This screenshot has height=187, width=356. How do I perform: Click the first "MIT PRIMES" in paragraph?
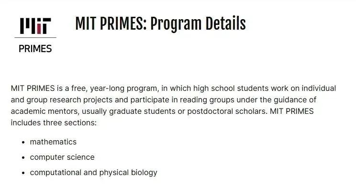pos(33,88)
